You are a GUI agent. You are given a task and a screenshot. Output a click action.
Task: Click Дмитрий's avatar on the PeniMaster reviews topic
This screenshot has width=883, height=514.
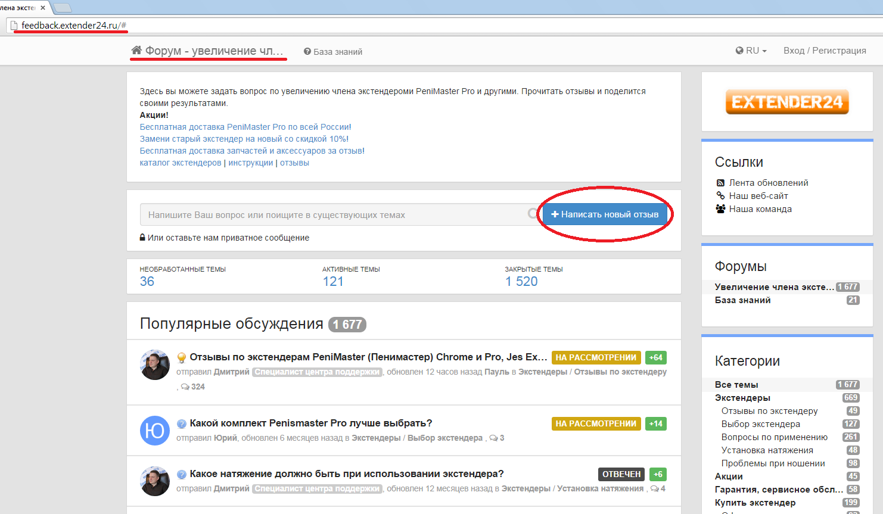(155, 365)
